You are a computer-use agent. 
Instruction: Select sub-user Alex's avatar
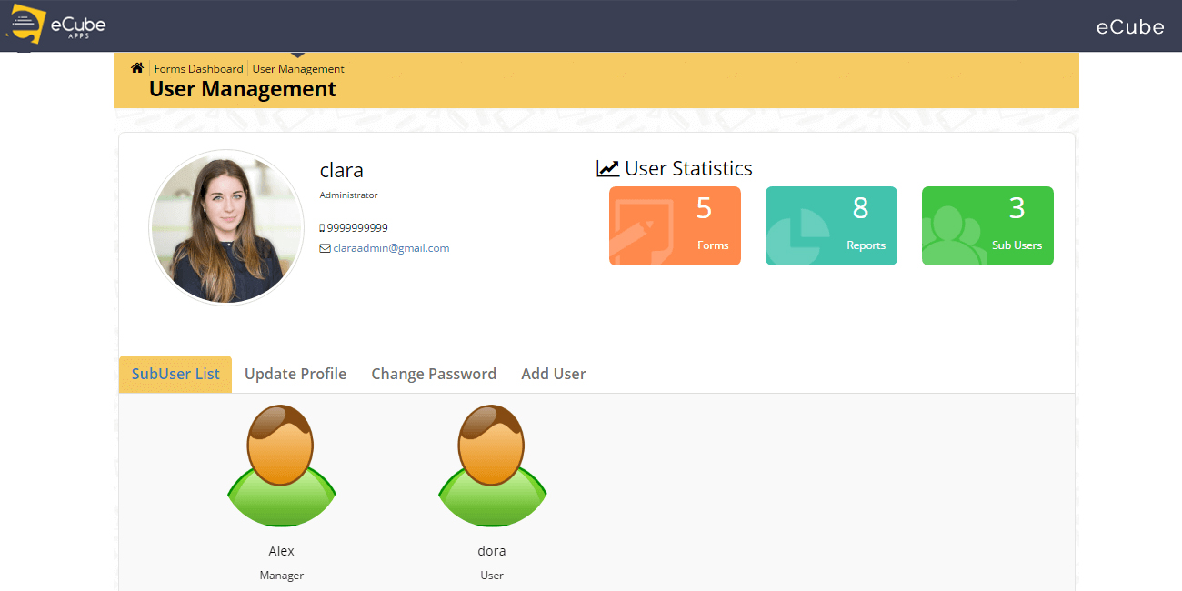pos(282,464)
